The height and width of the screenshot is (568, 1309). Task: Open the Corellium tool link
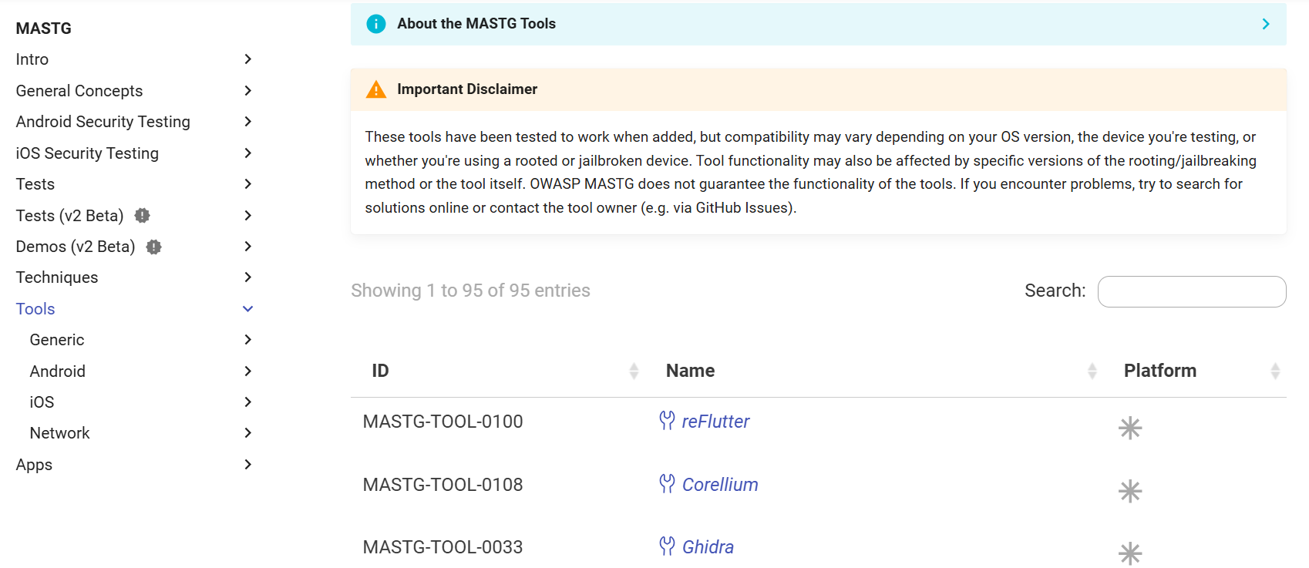pyautogui.click(x=719, y=484)
